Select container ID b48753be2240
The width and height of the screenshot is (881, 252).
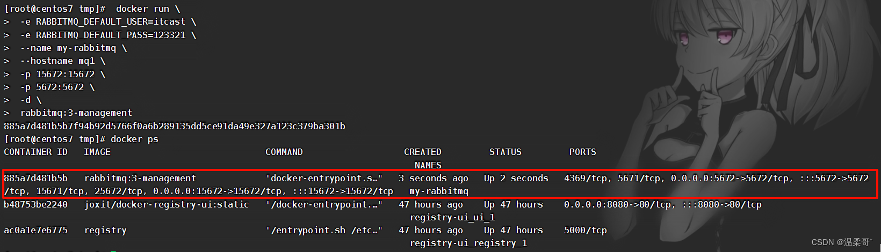point(36,204)
